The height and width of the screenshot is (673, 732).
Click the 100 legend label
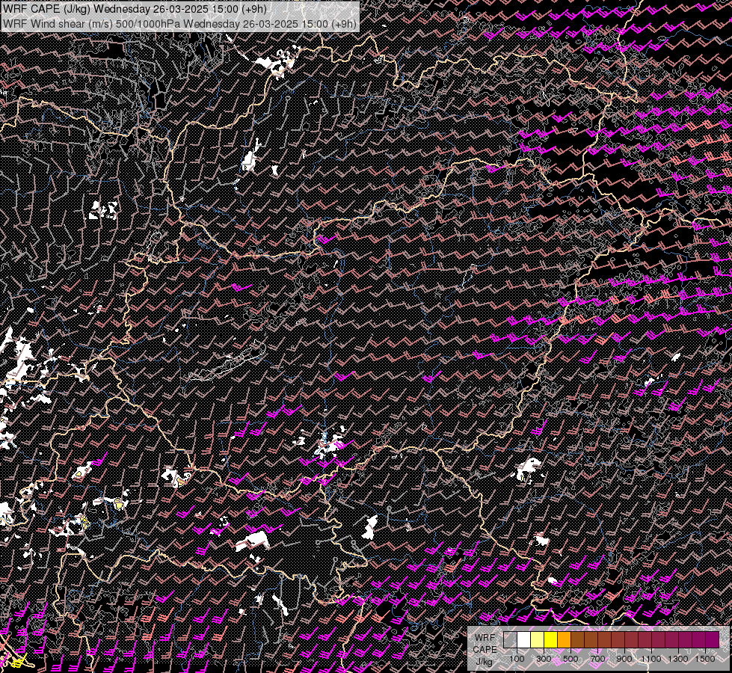(x=517, y=659)
